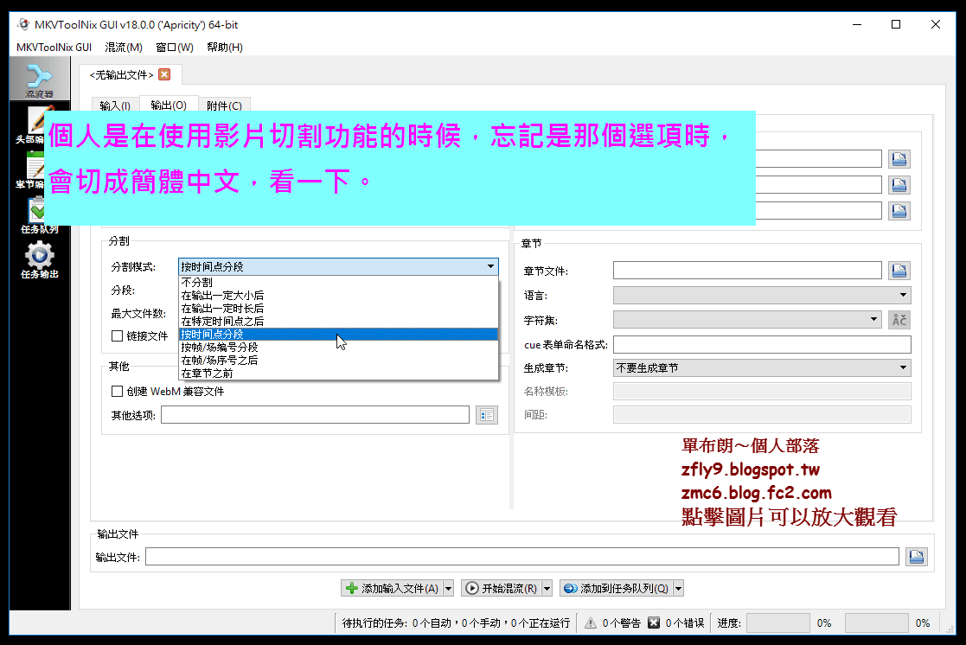Switch to the 输出(O) tab
This screenshot has height=645, width=966.
[x=169, y=105]
